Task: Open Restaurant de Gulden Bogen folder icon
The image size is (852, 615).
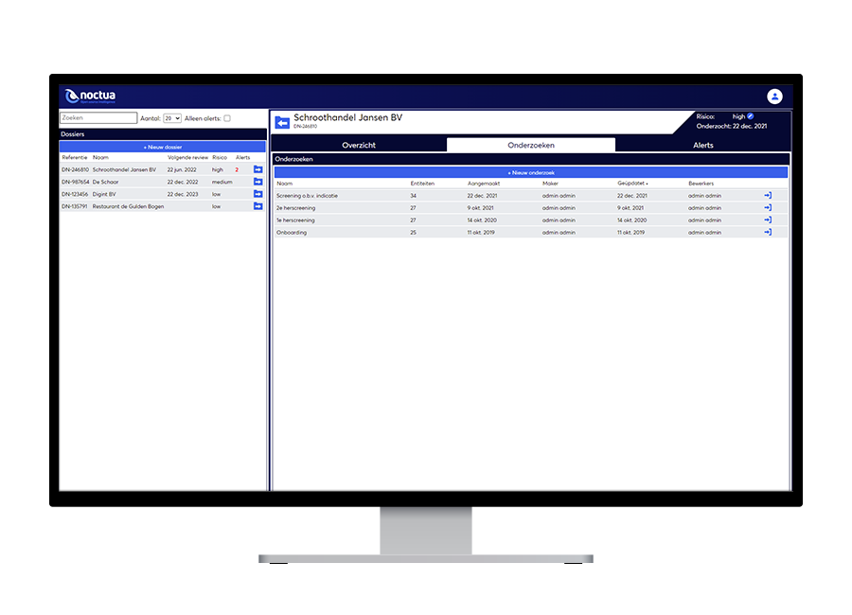Action: pos(258,206)
